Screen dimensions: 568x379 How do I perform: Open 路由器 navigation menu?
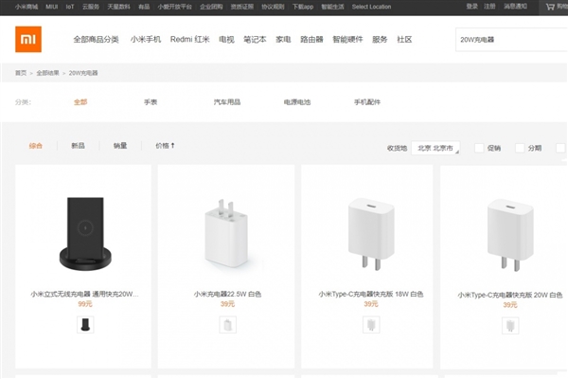tap(311, 39)
